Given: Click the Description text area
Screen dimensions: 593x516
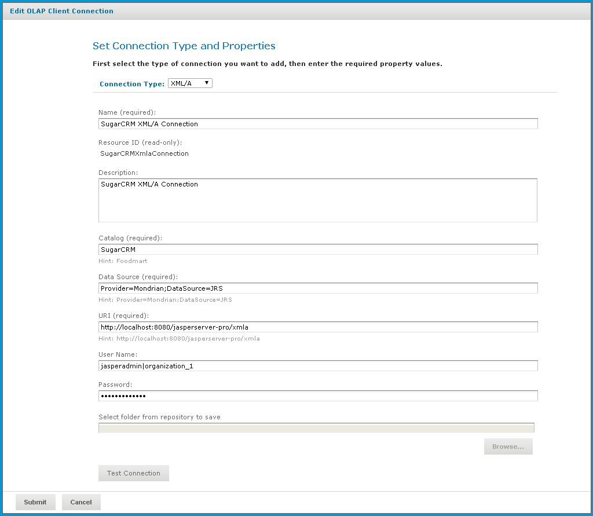Looking at the screenshot, I should 318,200.
